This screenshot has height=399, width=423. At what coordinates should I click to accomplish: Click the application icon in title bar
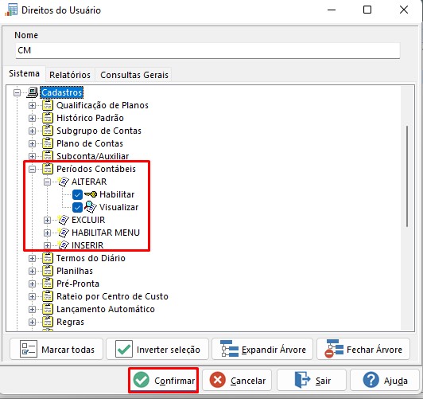point(11,10)
